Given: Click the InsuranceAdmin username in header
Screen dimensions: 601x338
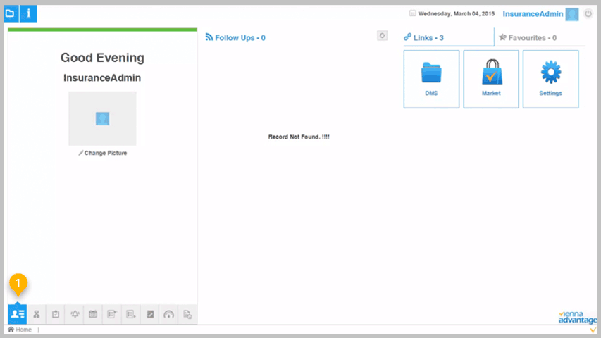Looking at the screenshot, I should pyautogui.click(x=533, y=14).
